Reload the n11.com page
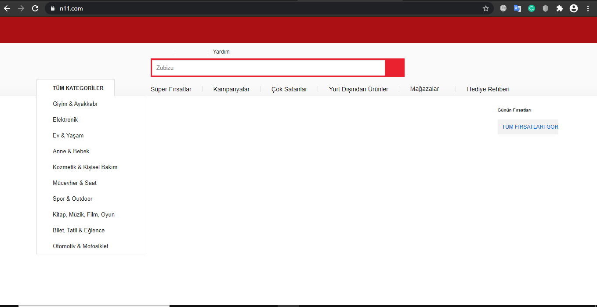 [35, 8]
